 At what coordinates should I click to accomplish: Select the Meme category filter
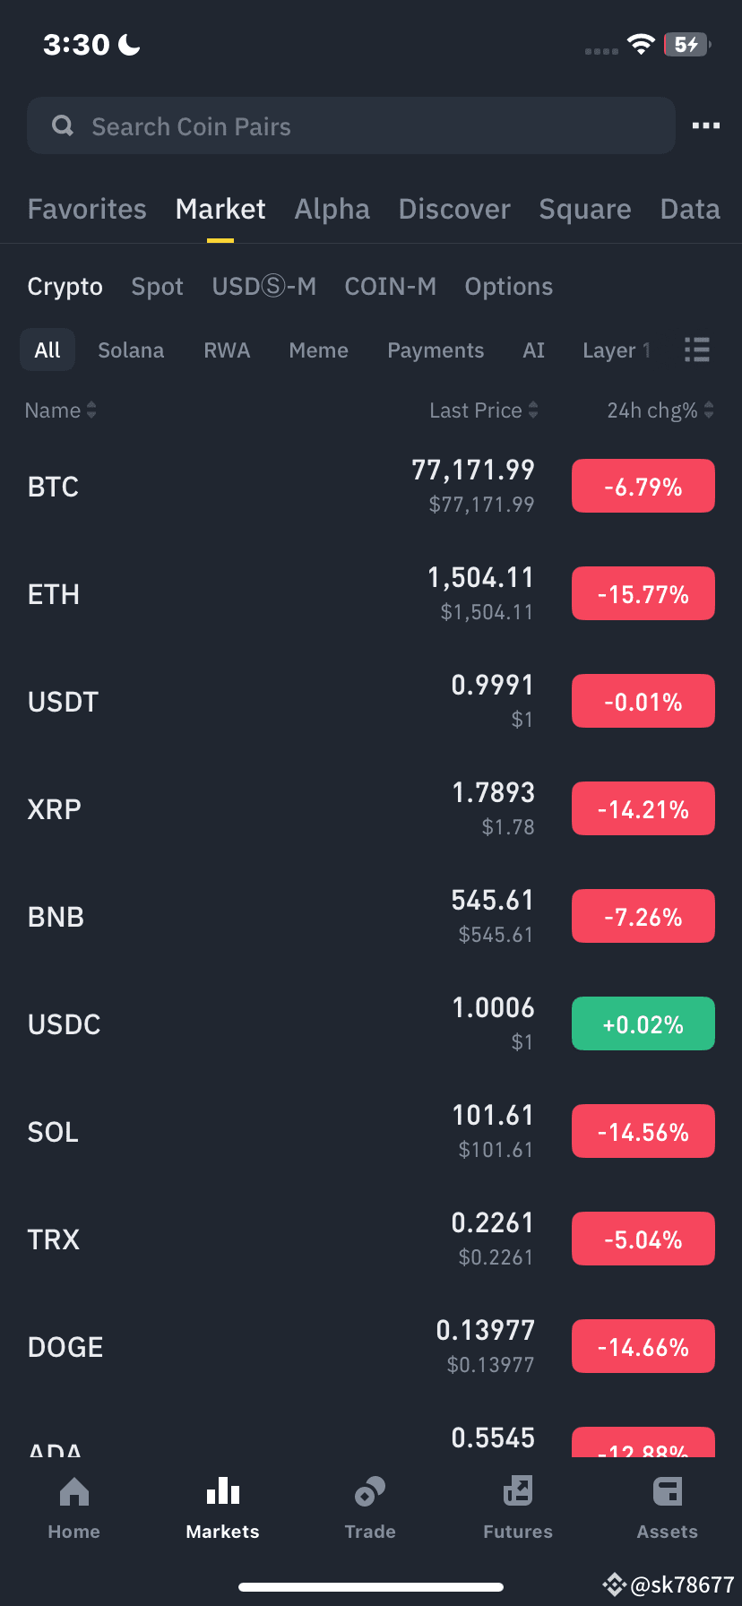click(x=318, y=350)
